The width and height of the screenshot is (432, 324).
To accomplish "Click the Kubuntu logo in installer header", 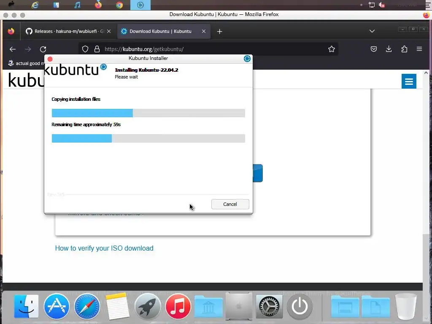I will coord(75,70).
